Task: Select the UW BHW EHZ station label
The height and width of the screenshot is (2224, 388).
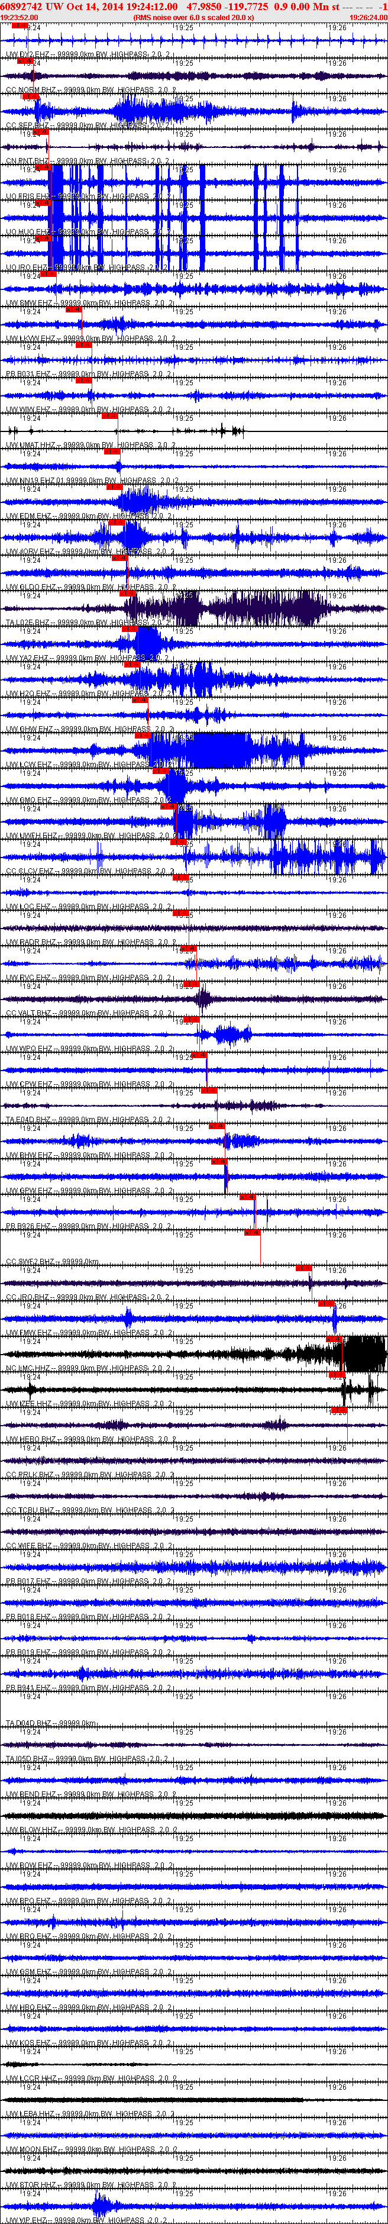Action: click(x=90, y=1154)
